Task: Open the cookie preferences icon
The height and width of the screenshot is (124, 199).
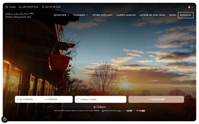Action: pos(5,119)
